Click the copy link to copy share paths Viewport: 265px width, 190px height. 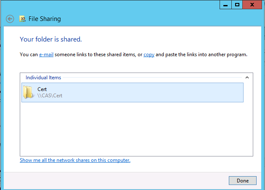coord(149,55)
